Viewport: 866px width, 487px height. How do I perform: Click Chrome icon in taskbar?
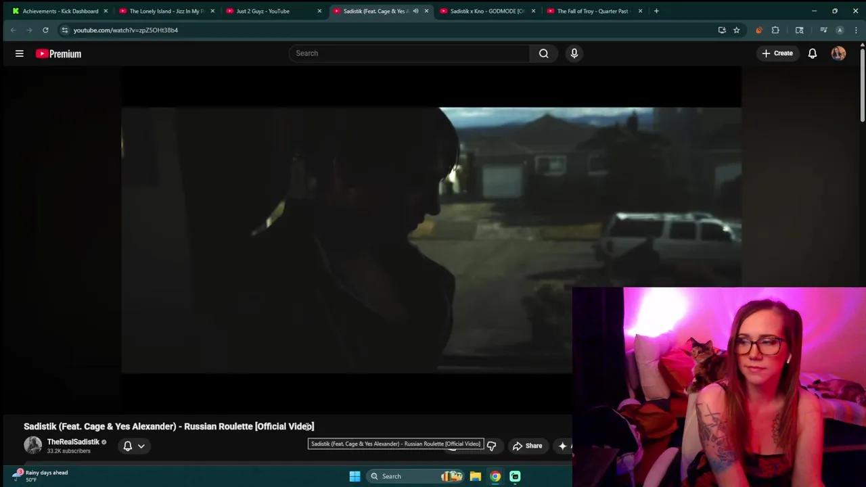(495, 476)
